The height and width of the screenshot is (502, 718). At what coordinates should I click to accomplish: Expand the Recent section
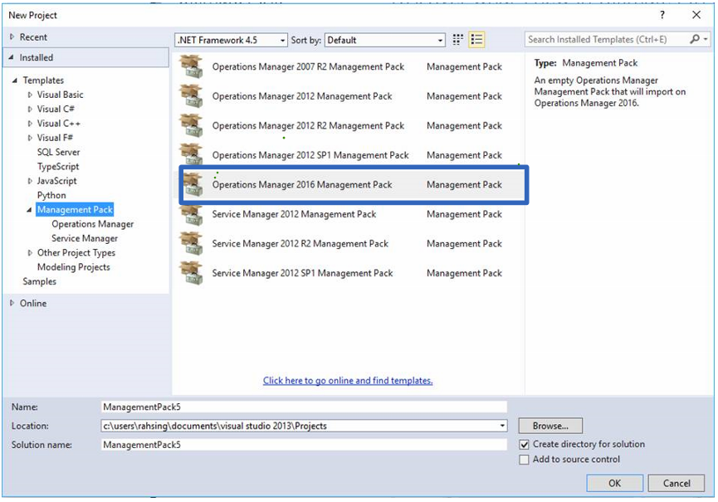tap(12, 37)
